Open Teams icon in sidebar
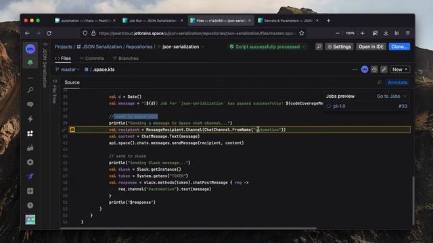Viewport: 433px width, 243px height. click(x=30, y=148)
